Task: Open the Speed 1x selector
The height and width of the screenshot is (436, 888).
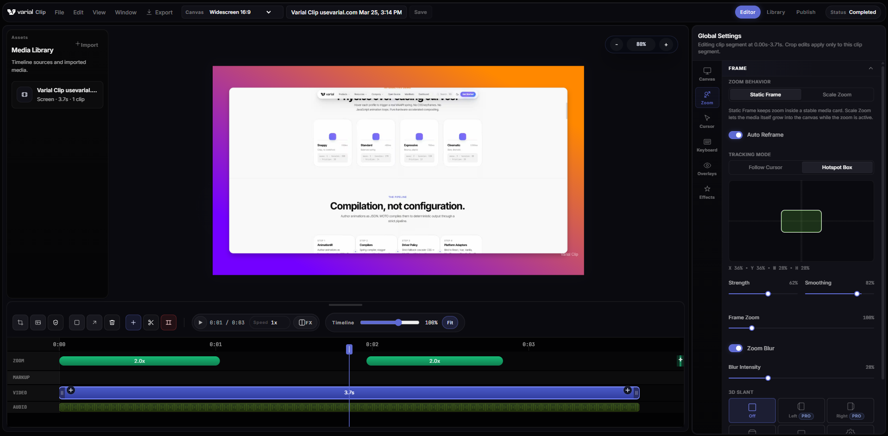Action: tap(270, 322)
